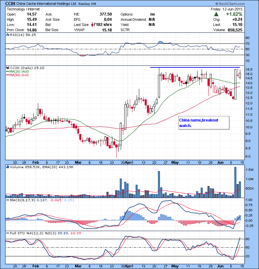The image size is (259, 269).
Task: Click the Bid Size label
Action: (x=52, y=30)
